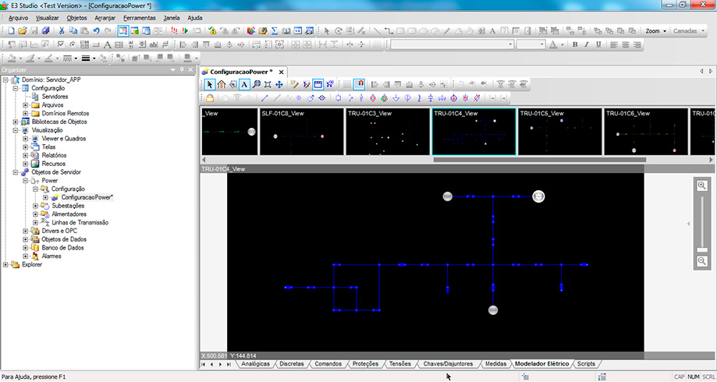Click the zoom in magnifier on right panel

[702, 186]
